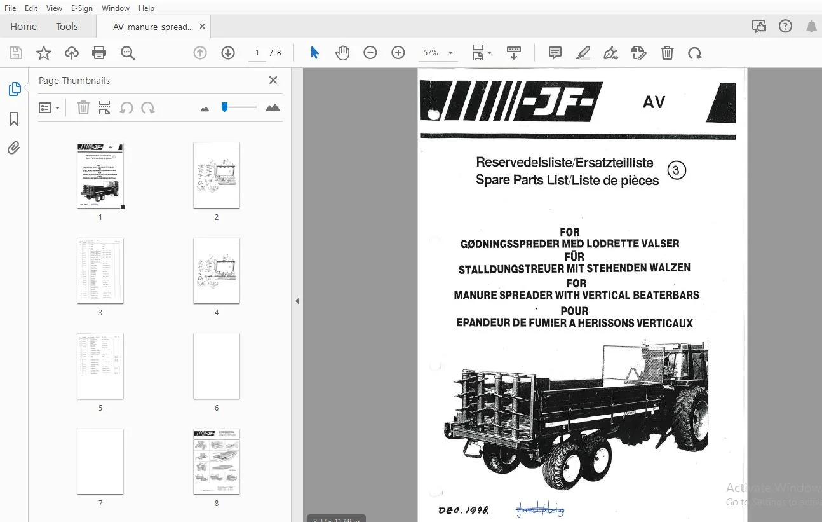
Task: Switch to the Tools tab
Action: pyautogui.click(x=67, y=27)
